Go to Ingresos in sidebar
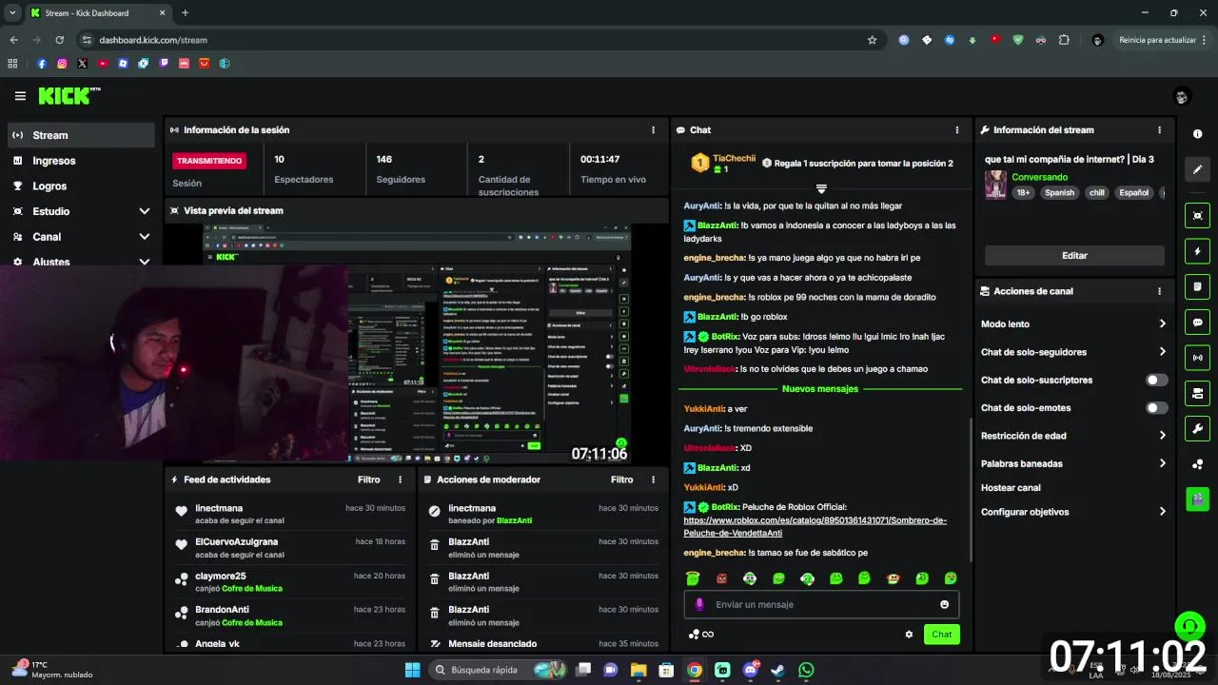1218x685 pixels. click(x=81, y=161)
